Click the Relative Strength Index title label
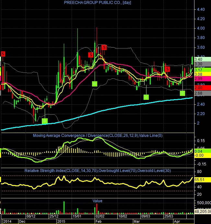 click(98, 171)
